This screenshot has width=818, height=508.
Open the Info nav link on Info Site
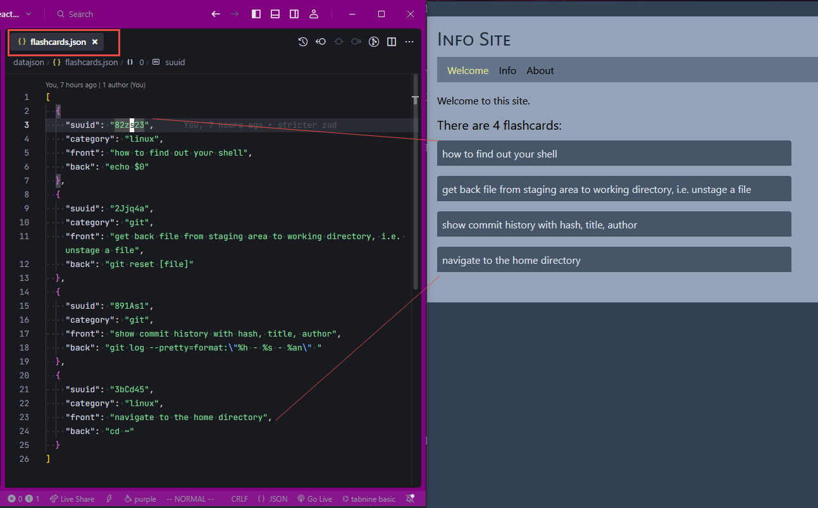(x=507, y=70)
